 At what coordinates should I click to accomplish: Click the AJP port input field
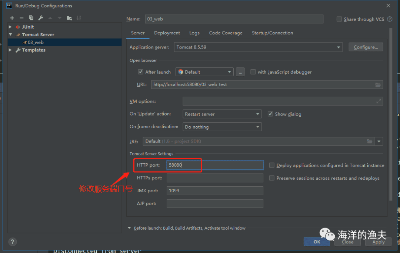point(215,203)
